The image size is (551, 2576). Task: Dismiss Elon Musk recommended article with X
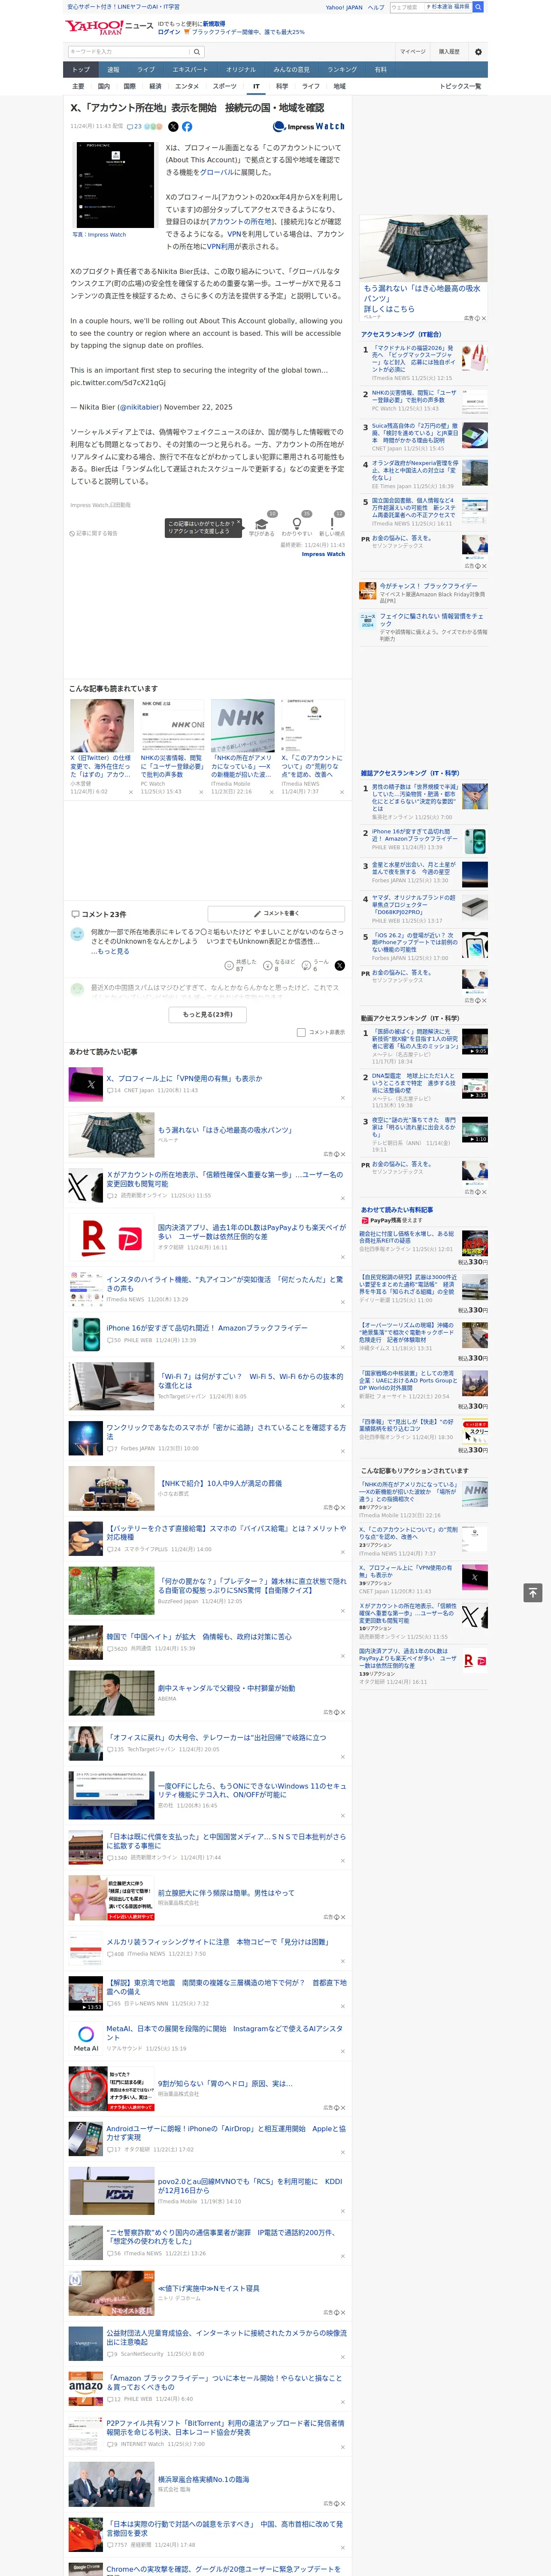[x=131, y=792]
